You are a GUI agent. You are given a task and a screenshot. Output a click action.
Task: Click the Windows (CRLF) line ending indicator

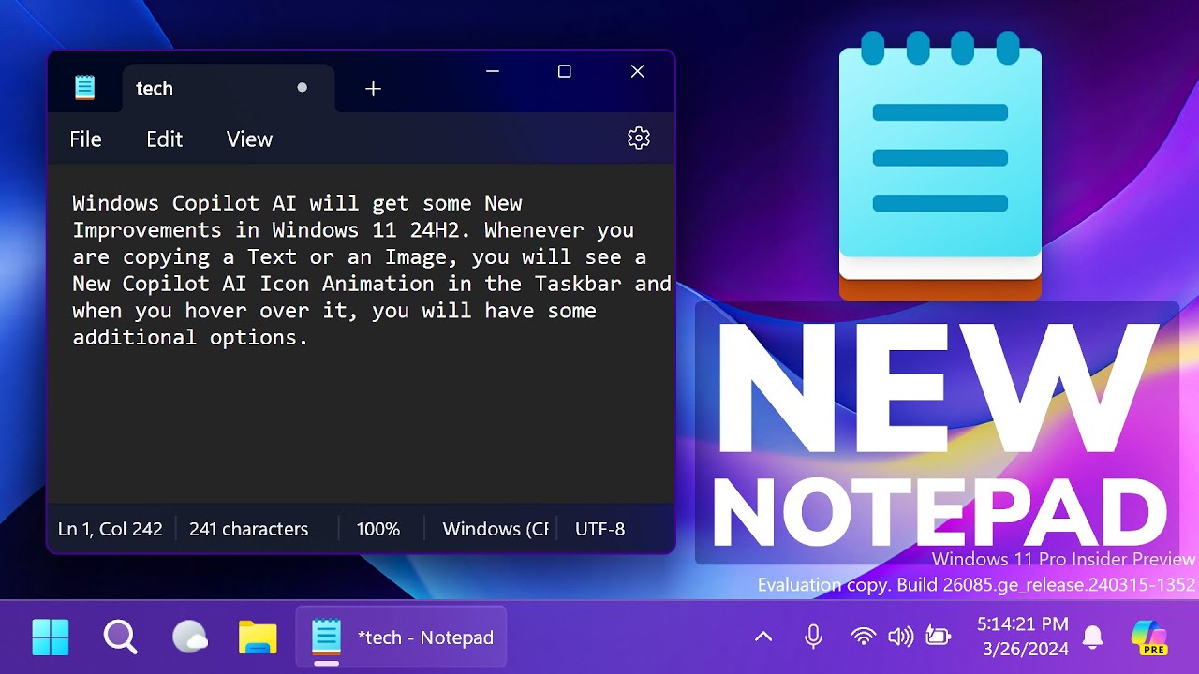click(496, 529)
